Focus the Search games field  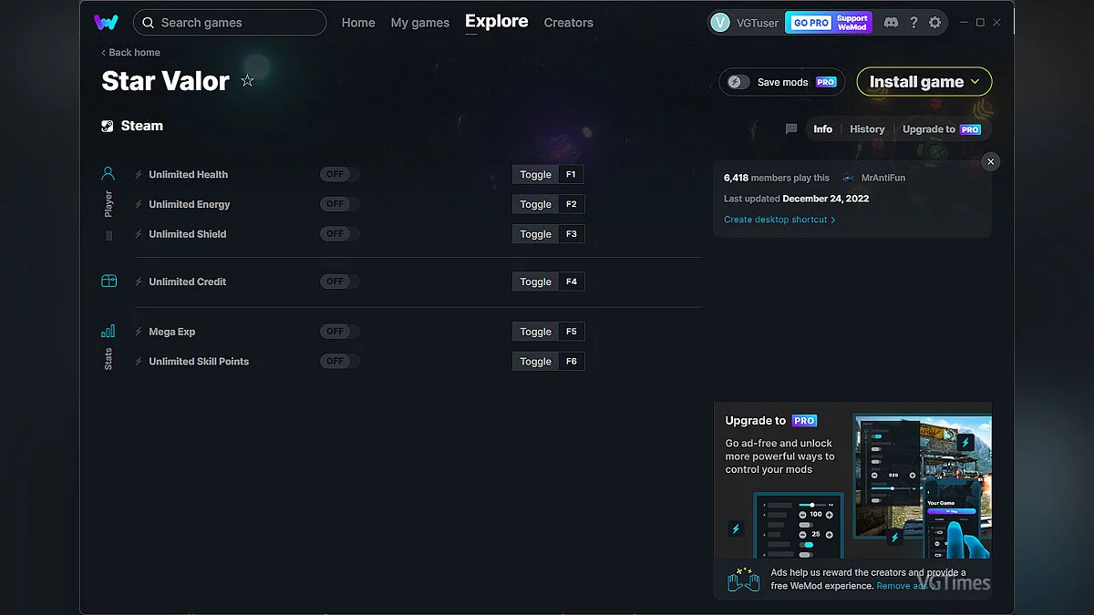[230, 23]
